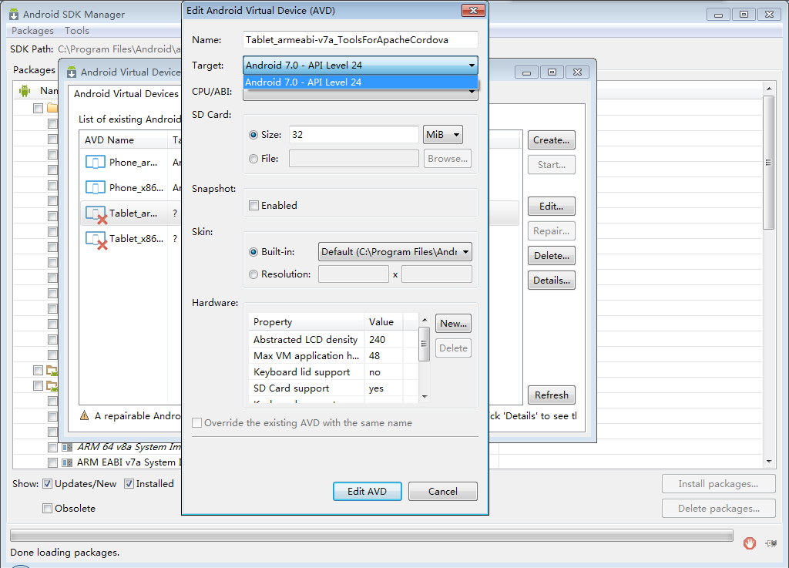
Task: Click the broken Tablet_ar device icon
Action: click(96, 214)
